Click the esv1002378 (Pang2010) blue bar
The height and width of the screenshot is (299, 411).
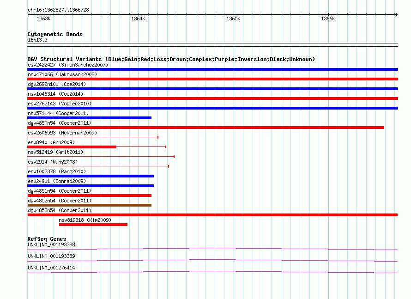point(91,176)
